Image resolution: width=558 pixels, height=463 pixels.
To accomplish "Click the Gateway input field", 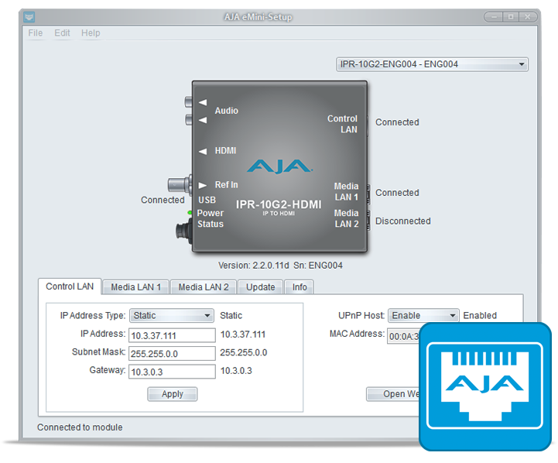I will (x=171, y=372).
